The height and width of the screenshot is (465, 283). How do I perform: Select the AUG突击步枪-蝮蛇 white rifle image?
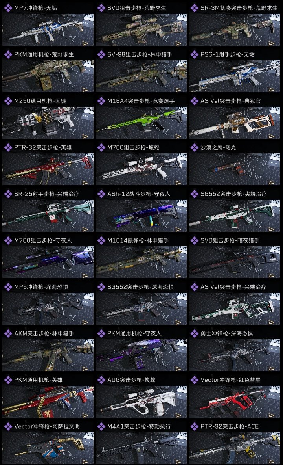click(141, 402)
